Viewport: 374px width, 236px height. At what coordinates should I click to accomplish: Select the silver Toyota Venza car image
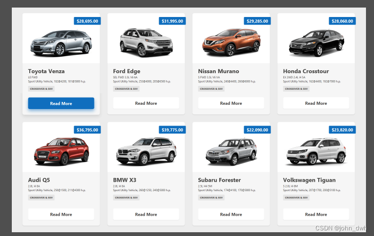pyautogui.click(x=61, y=43)
